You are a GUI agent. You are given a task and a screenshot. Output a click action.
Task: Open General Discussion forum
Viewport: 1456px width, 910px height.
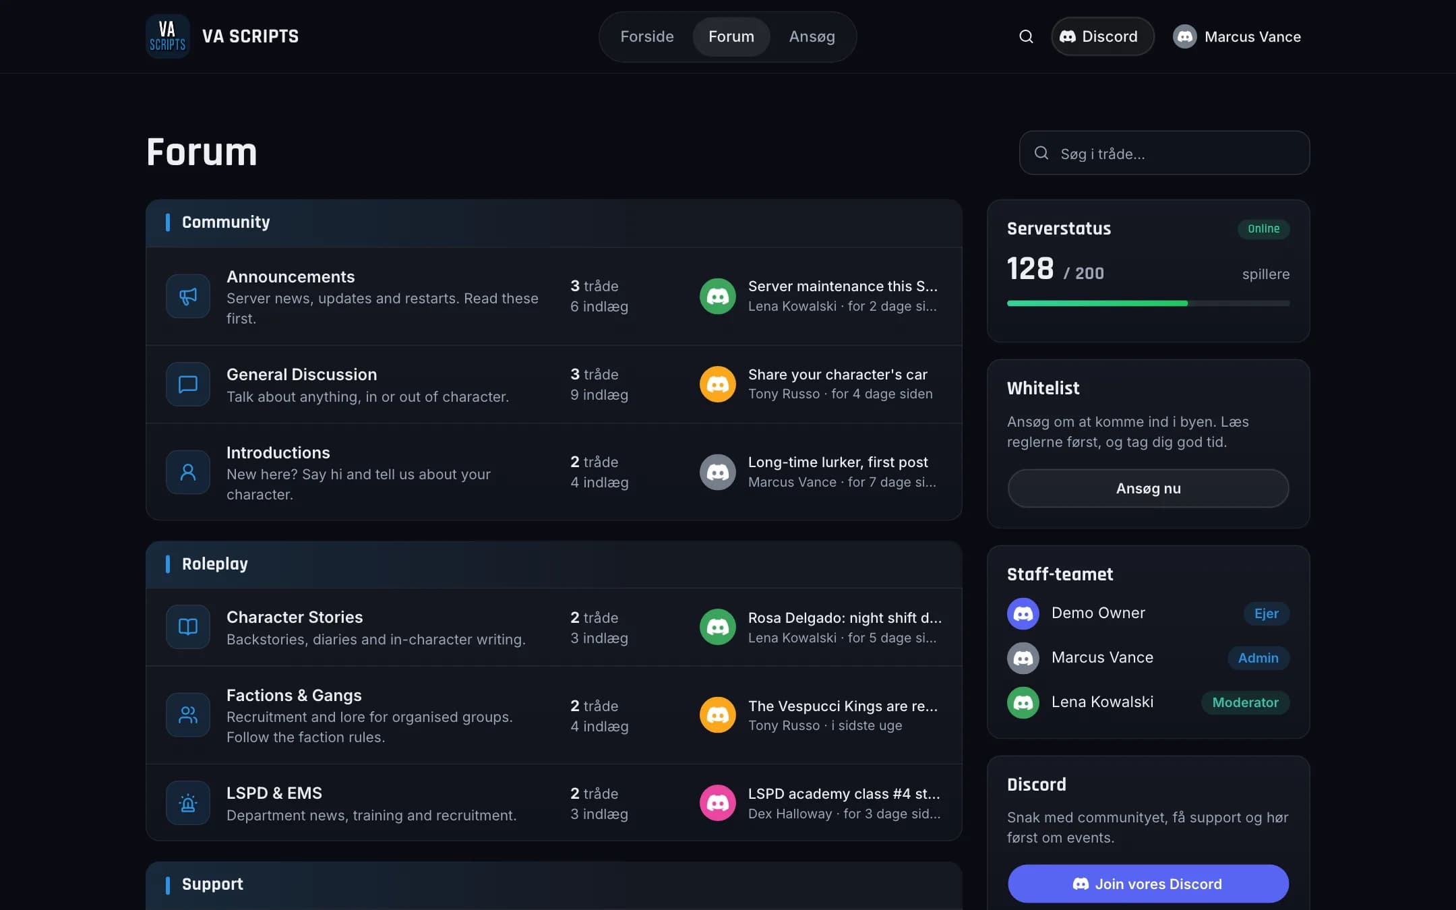(x=302, y=374)
